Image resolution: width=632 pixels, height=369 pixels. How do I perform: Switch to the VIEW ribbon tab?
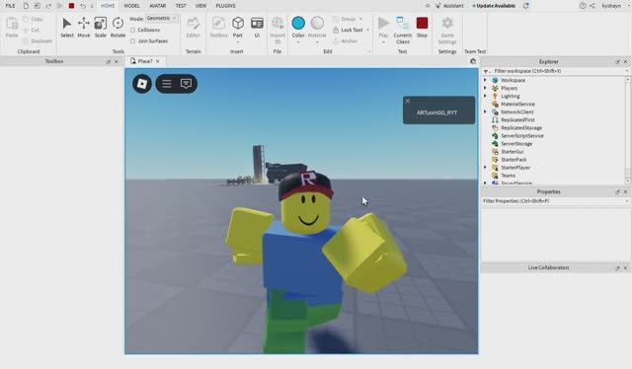click(200, 6)
